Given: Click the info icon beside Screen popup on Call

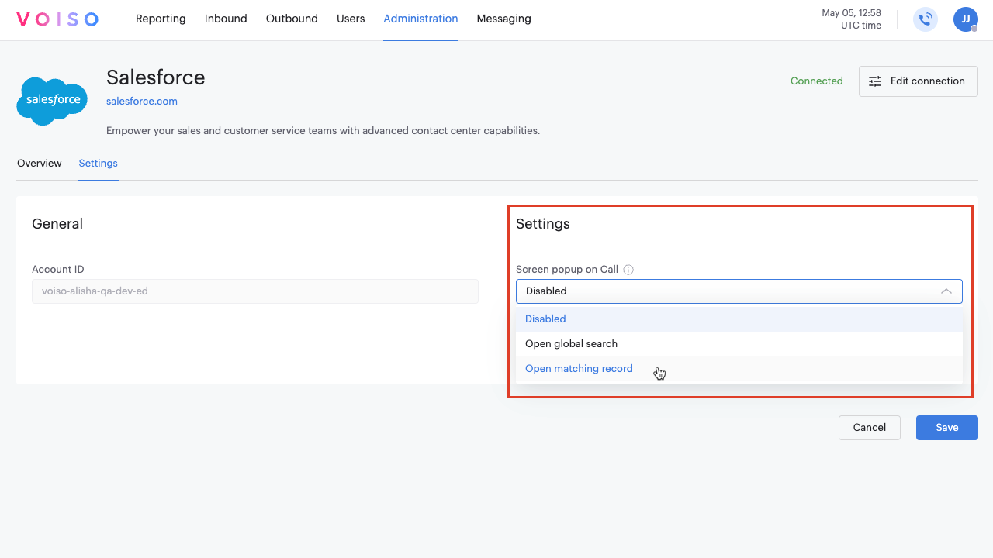Looking at the screenshot, I should click(x=628, y=270).
